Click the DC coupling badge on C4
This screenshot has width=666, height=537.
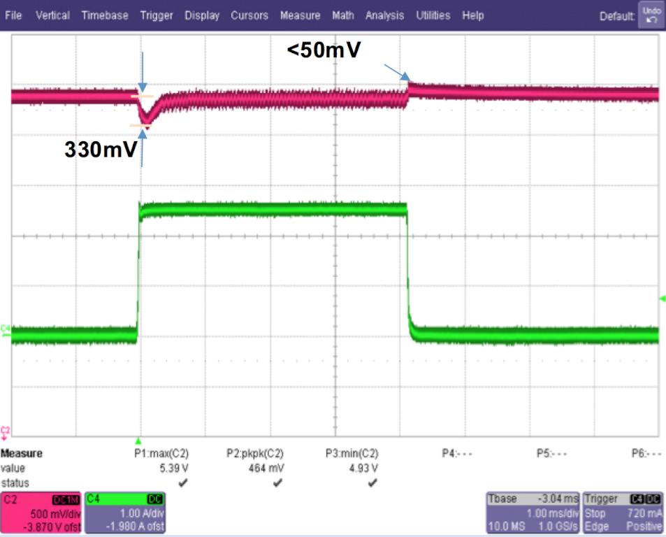click(154, 499)
